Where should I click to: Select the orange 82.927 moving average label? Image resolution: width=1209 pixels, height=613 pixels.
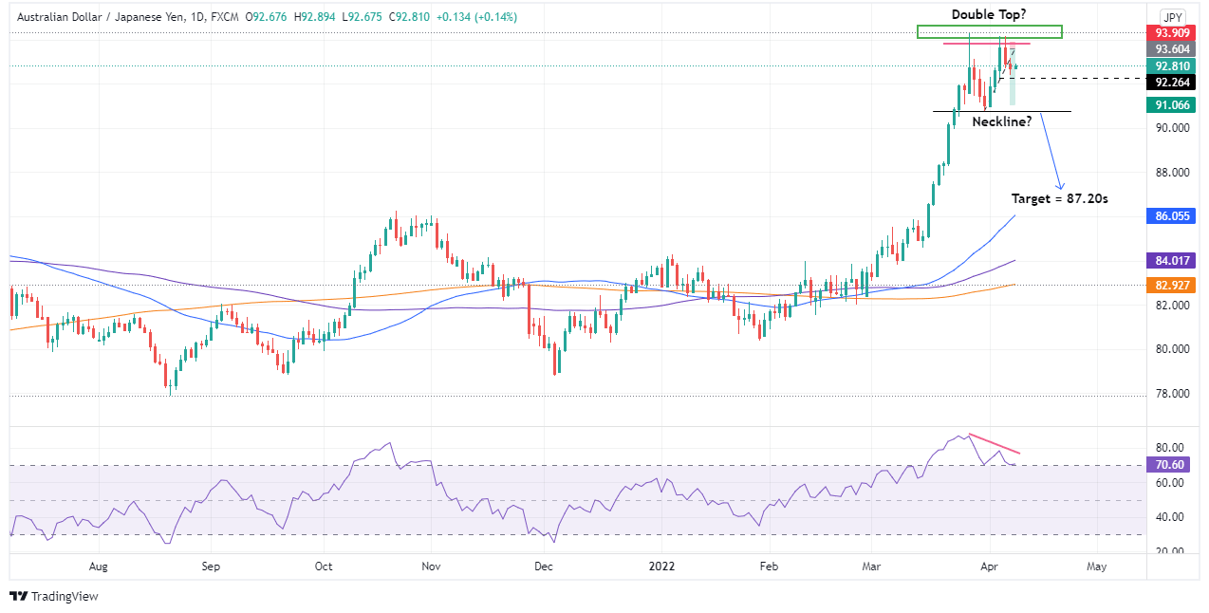click(x=1172, y=285)
